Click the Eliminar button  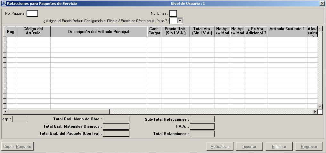click(x=279, y=147)
